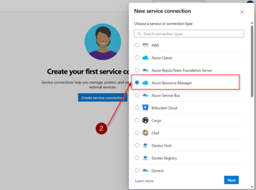Click the Next button
The height and width of the screenshot is (190, 256).
[x=231, y=180]
